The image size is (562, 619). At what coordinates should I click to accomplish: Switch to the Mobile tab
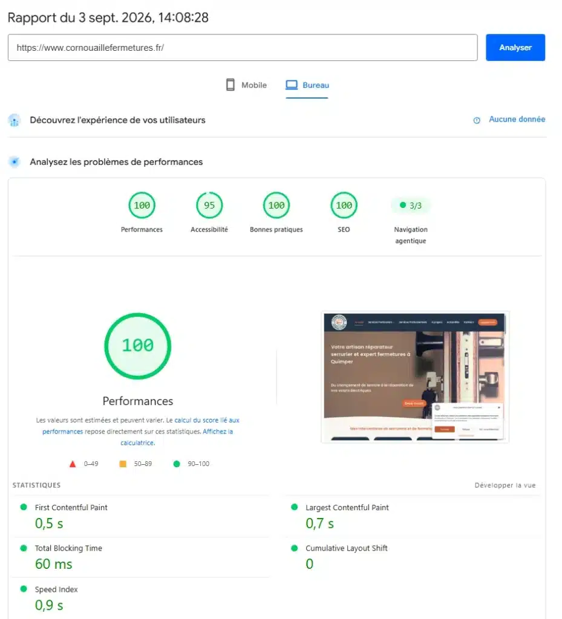pyautogui.click(x=246, y=85)
